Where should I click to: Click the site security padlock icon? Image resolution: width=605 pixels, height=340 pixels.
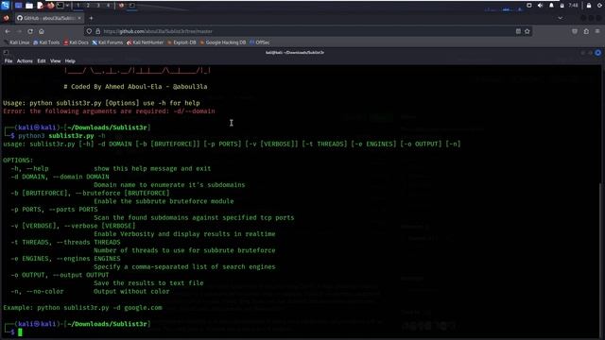point(97,31)
